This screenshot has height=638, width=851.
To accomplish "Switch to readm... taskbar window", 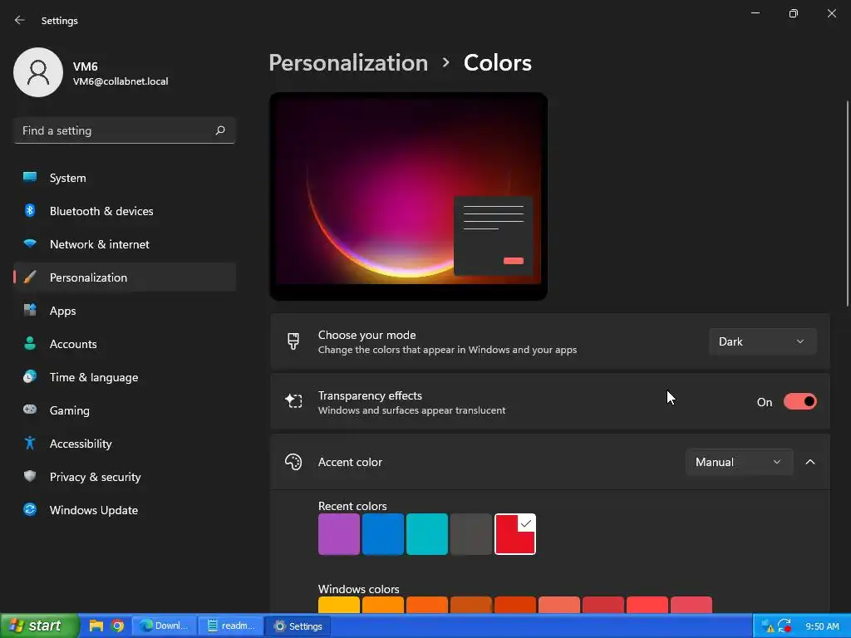I will [x=231, y=626].
